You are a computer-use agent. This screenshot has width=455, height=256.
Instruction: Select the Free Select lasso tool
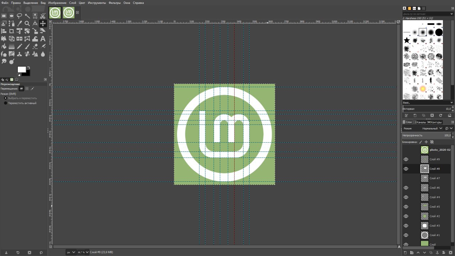coord(20,16)
